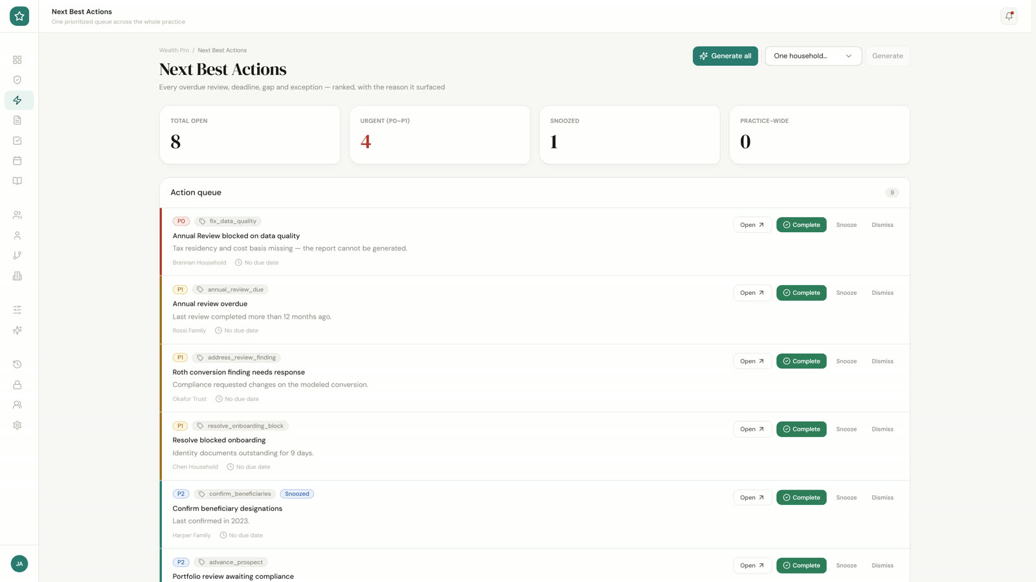Screen dimensions: 1036x582
Task: Click the tag icon beside address_review_finding
Action: click(x=200, y=358)
